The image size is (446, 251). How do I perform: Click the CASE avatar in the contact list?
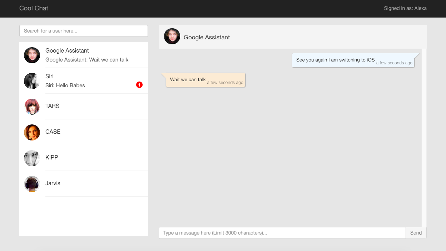[32, 132]
